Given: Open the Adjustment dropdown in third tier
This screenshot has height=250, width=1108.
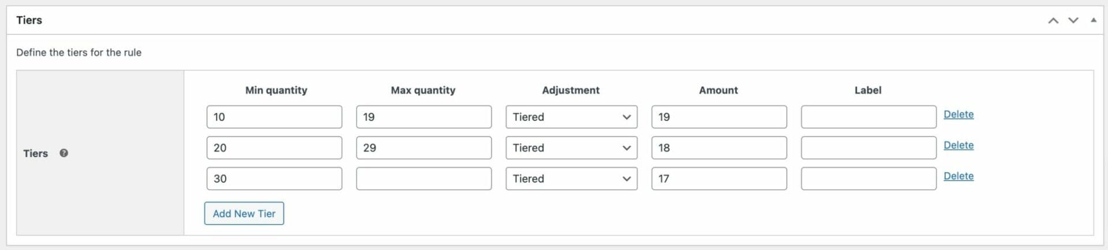Looking at the screenshot, I should pyautogui.click(x=571, y=178).
